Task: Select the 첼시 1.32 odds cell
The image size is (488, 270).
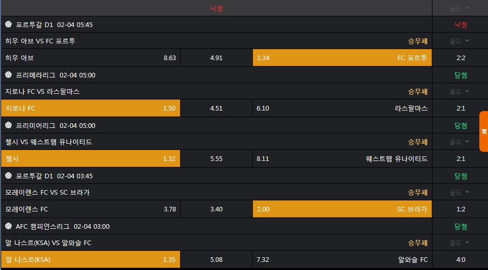Action: point(91,159)
